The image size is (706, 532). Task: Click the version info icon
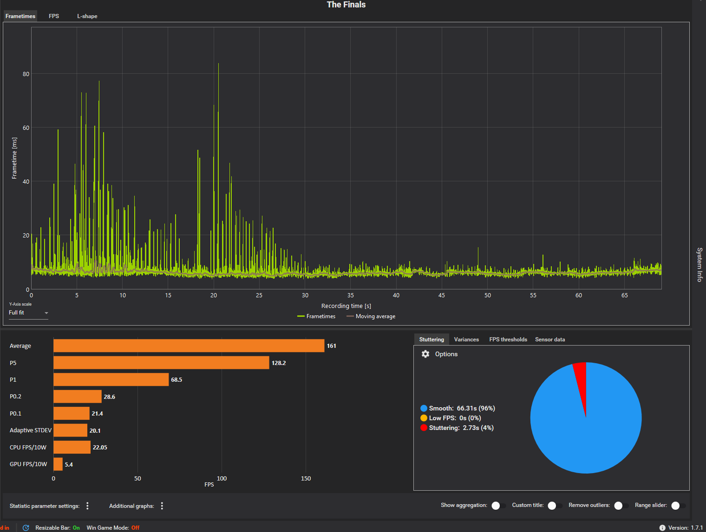[662, 528]
